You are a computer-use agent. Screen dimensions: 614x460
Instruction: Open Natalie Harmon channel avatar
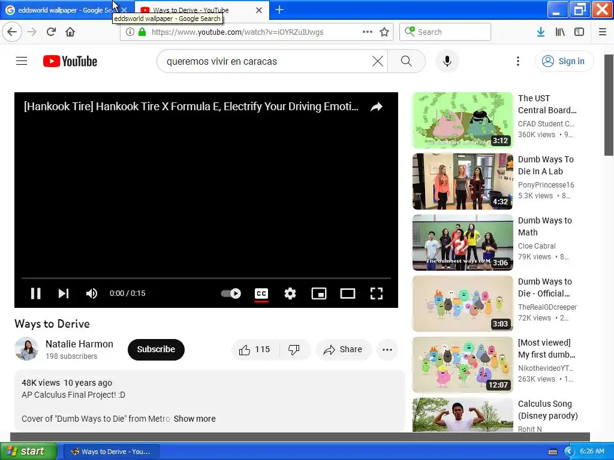point(26,349)
